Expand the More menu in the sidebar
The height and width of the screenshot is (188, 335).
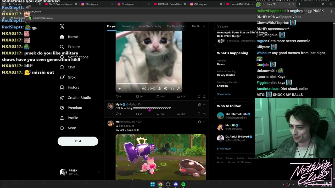[68, 128]
